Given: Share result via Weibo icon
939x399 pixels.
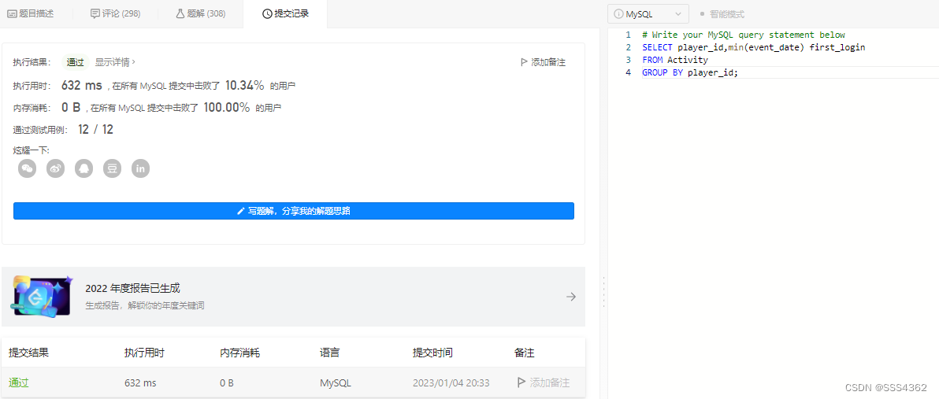Looking at the screenshot, I should 55,168.
